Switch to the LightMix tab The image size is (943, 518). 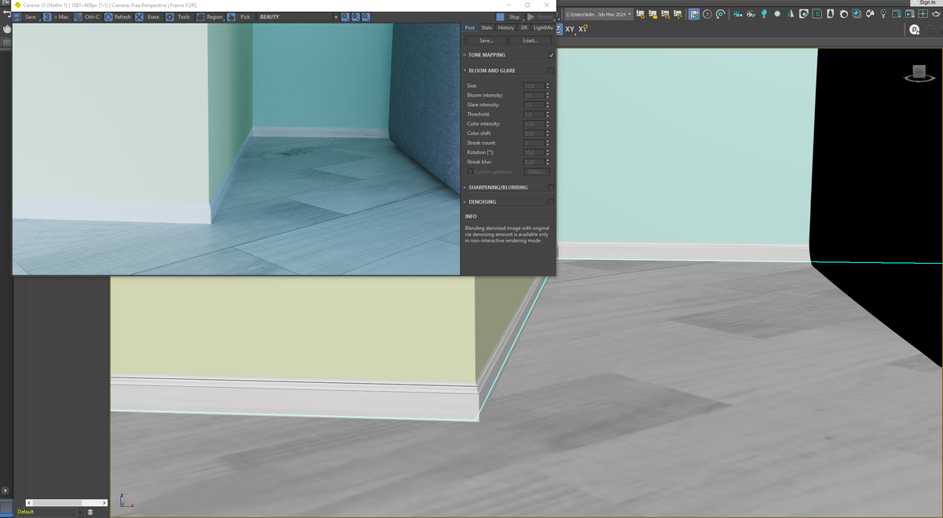click(x=543, y=27)
